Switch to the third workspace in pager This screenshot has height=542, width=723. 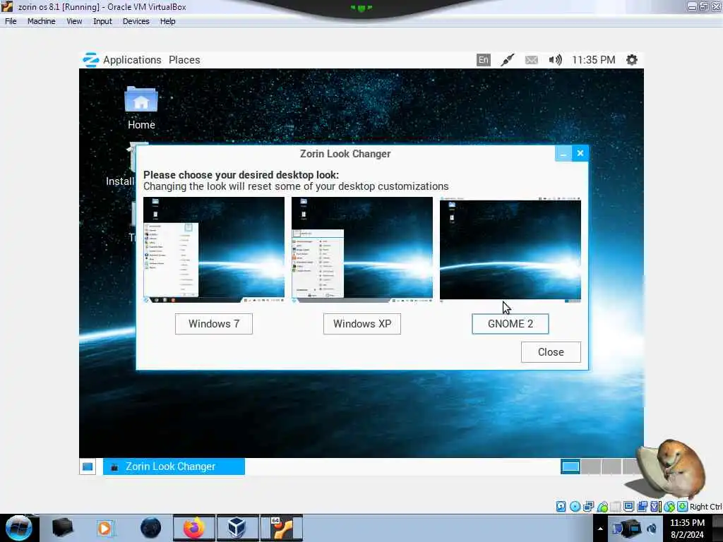[x=611, y=466]
